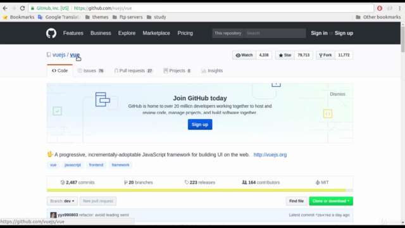Click the green lock security icon
This screenshot has width=405, height=228.
[x=32, y=8]
